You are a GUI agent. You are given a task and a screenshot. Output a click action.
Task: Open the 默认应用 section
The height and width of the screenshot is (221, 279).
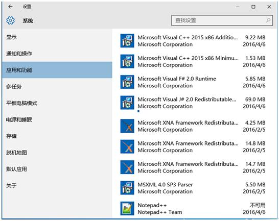[57, 169]
